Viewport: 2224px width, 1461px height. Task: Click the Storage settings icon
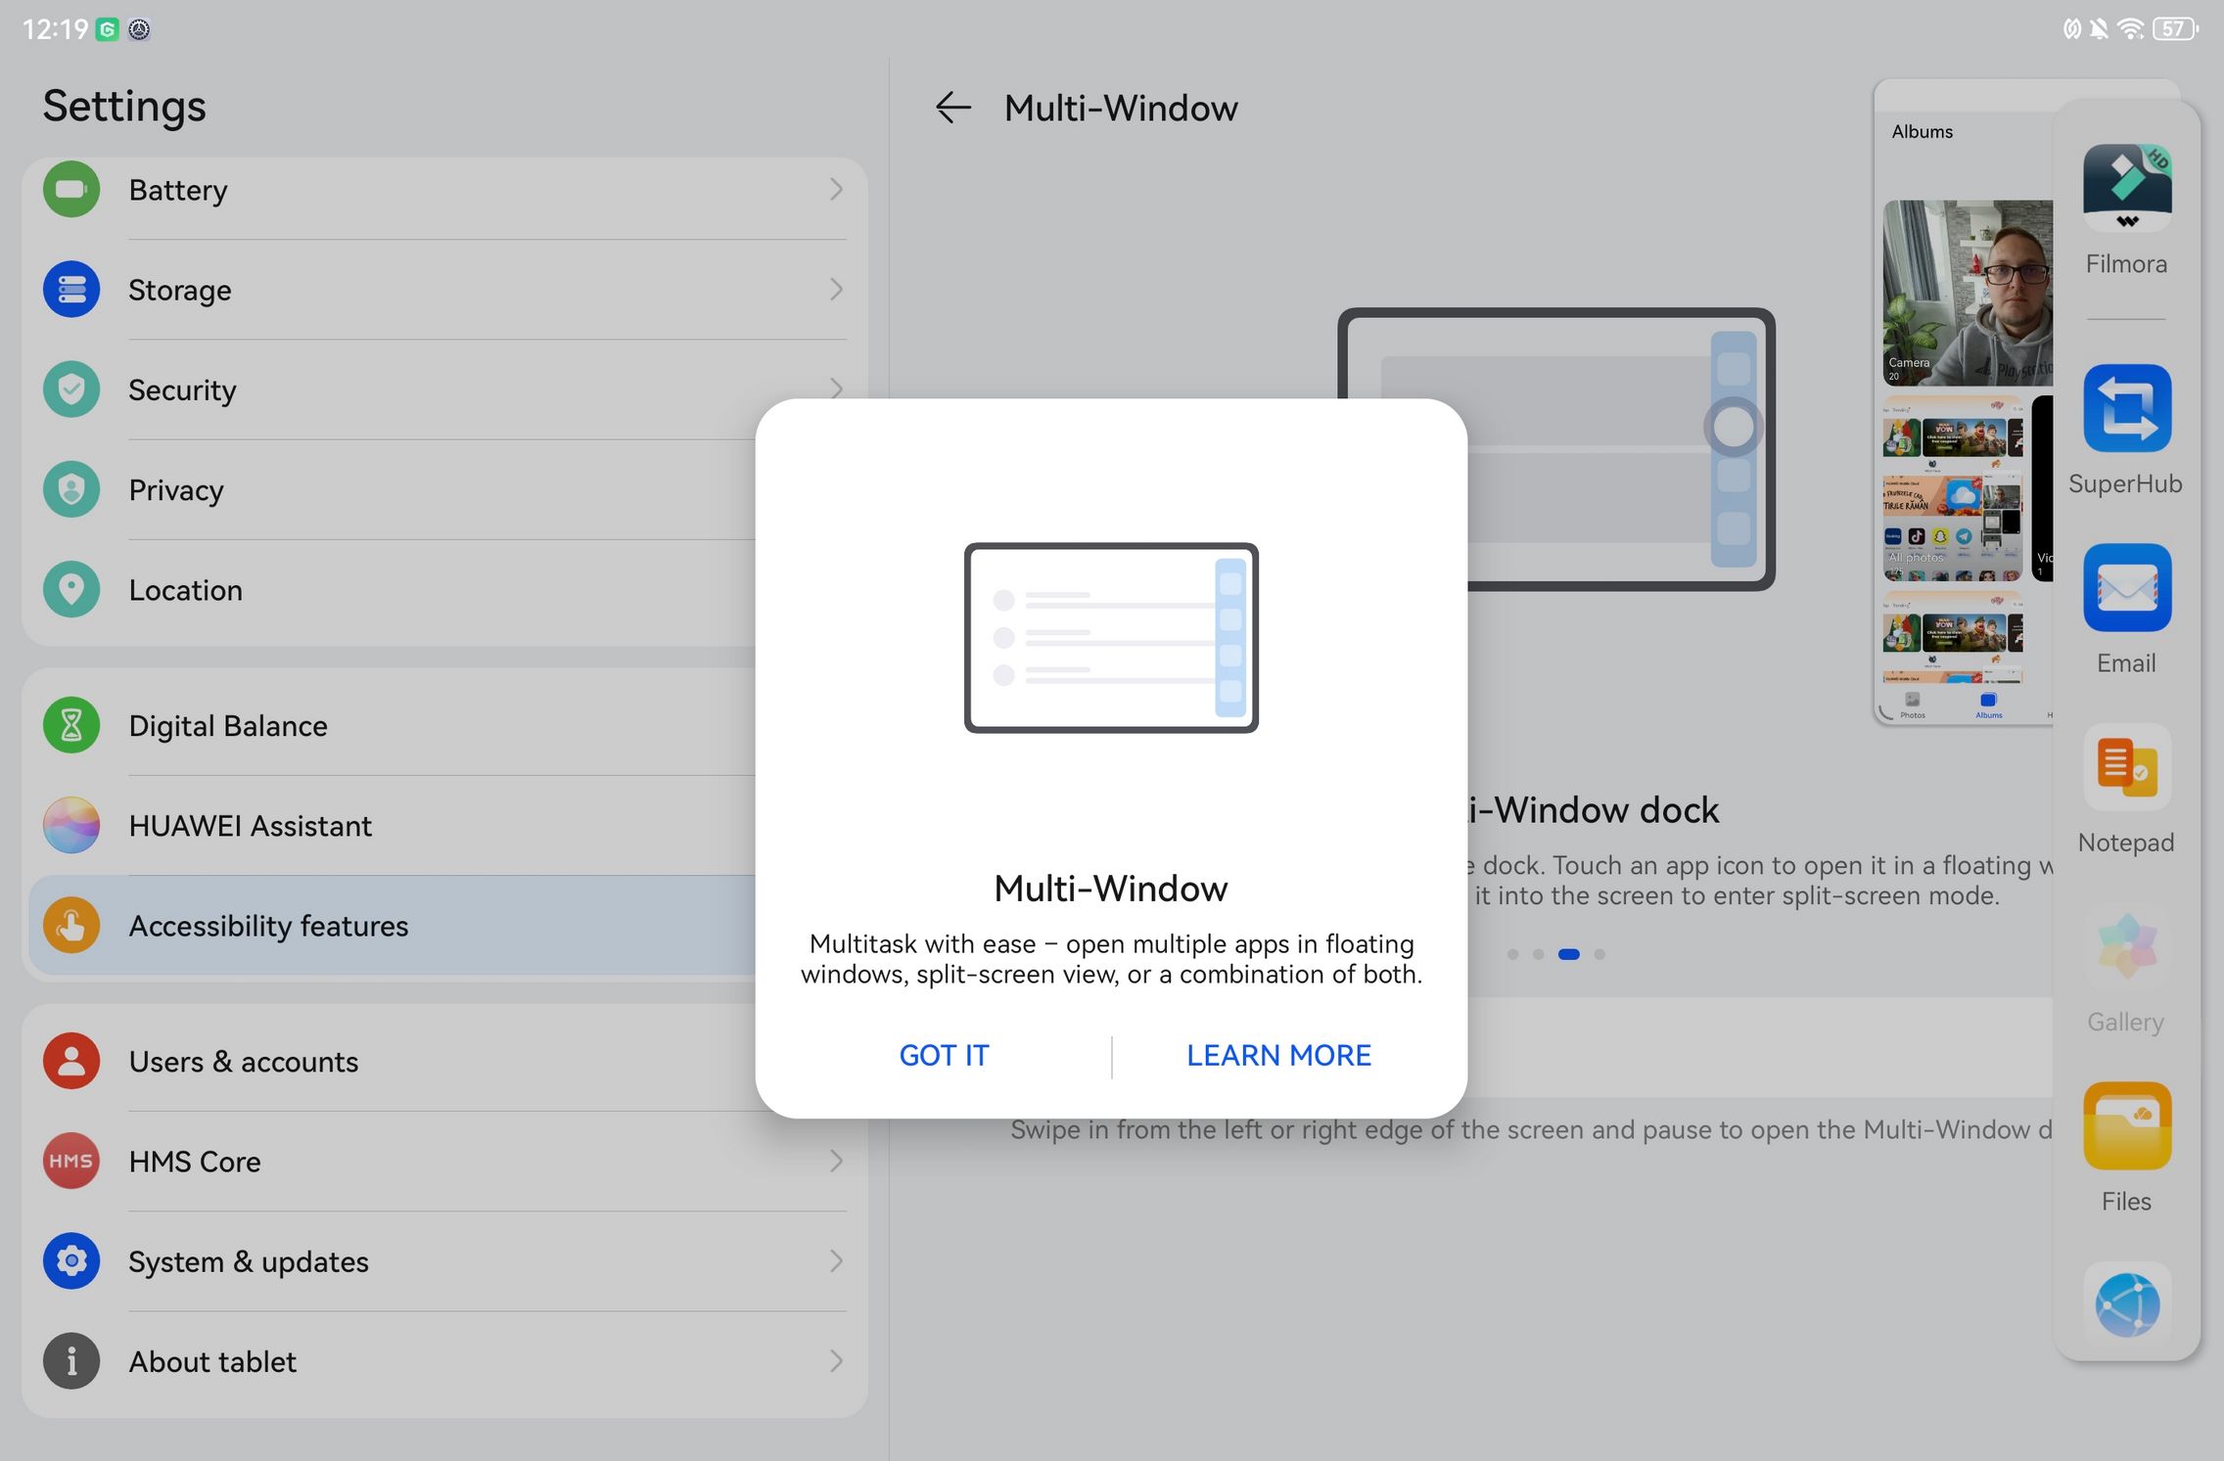[x=71, y=290]
